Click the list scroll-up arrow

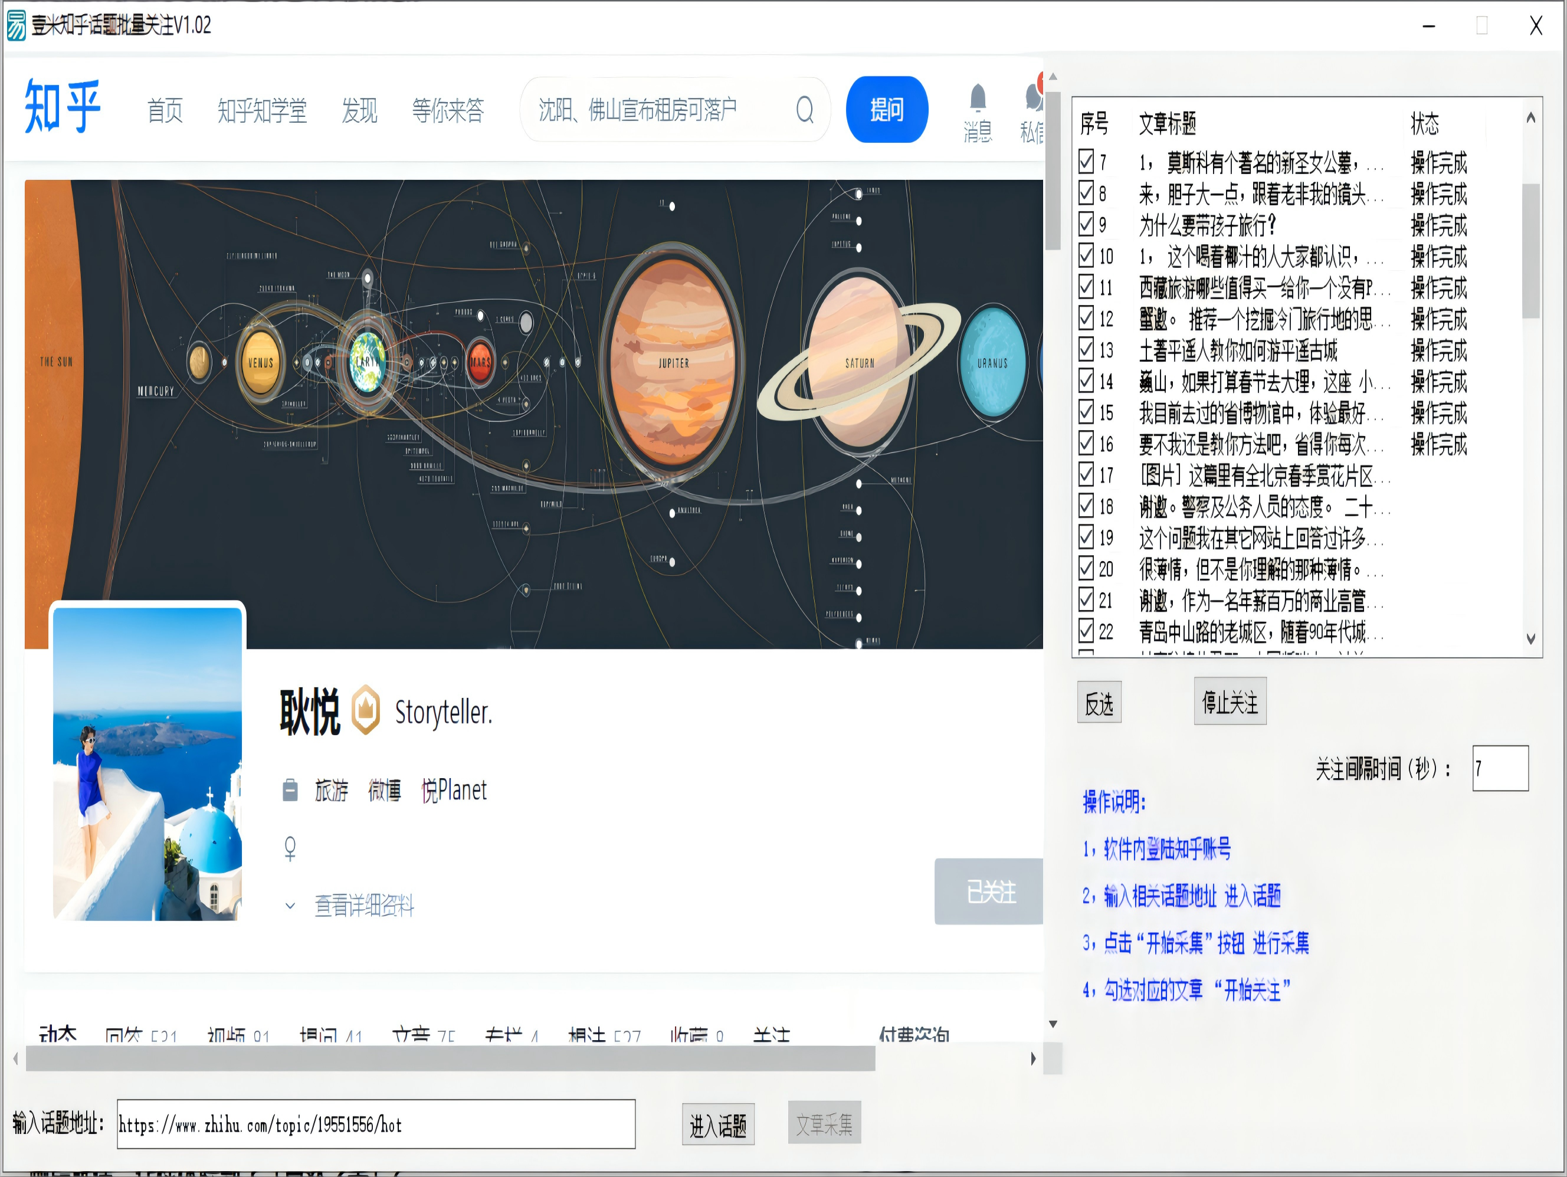pyautogui.click(x=1531, y=117)
